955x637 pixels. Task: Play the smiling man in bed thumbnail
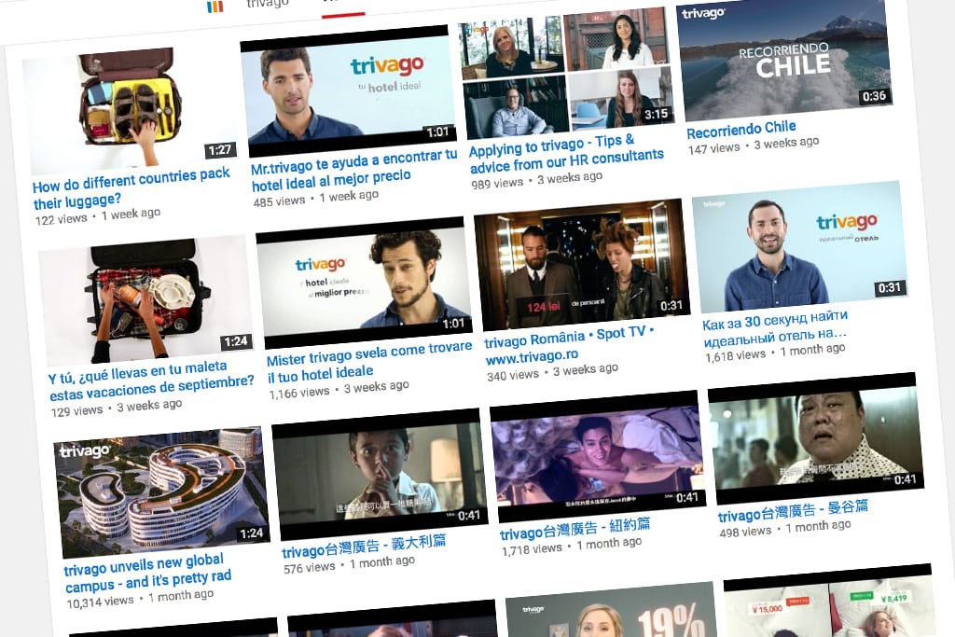pyautogui.click(x=598, y=455)
